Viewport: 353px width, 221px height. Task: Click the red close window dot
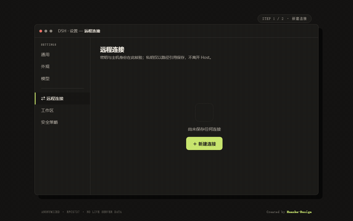(x=41, y=31)
